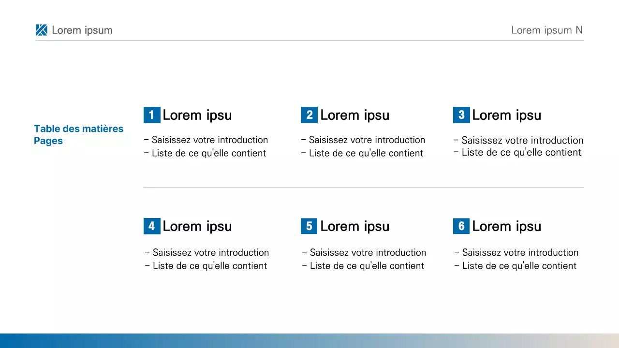Open section 2 'Lorem ipsu' title
The width and height of the screenshot is (619, 348).
355,115
